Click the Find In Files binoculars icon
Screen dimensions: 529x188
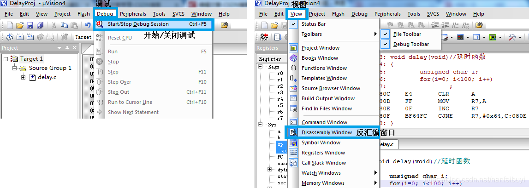(x=293, y=108)
